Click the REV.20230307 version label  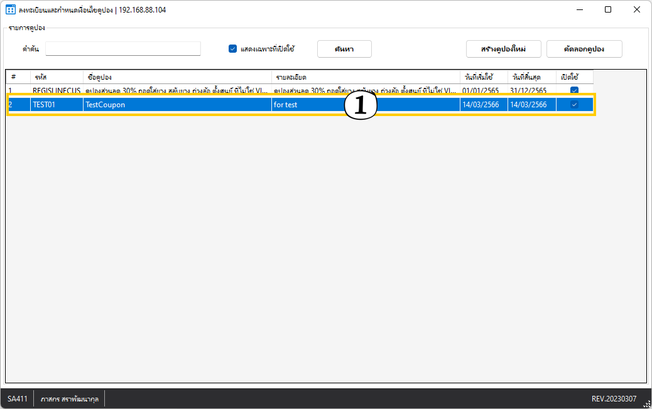[x=614, y=399]
